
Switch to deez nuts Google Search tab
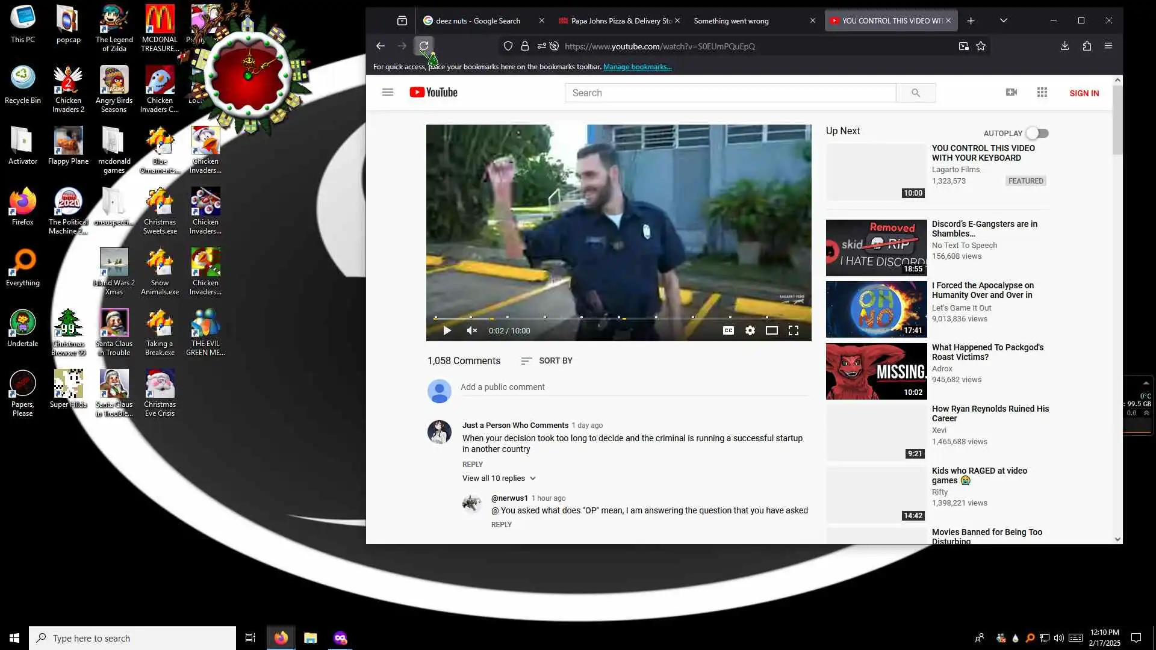coord(477,21)
